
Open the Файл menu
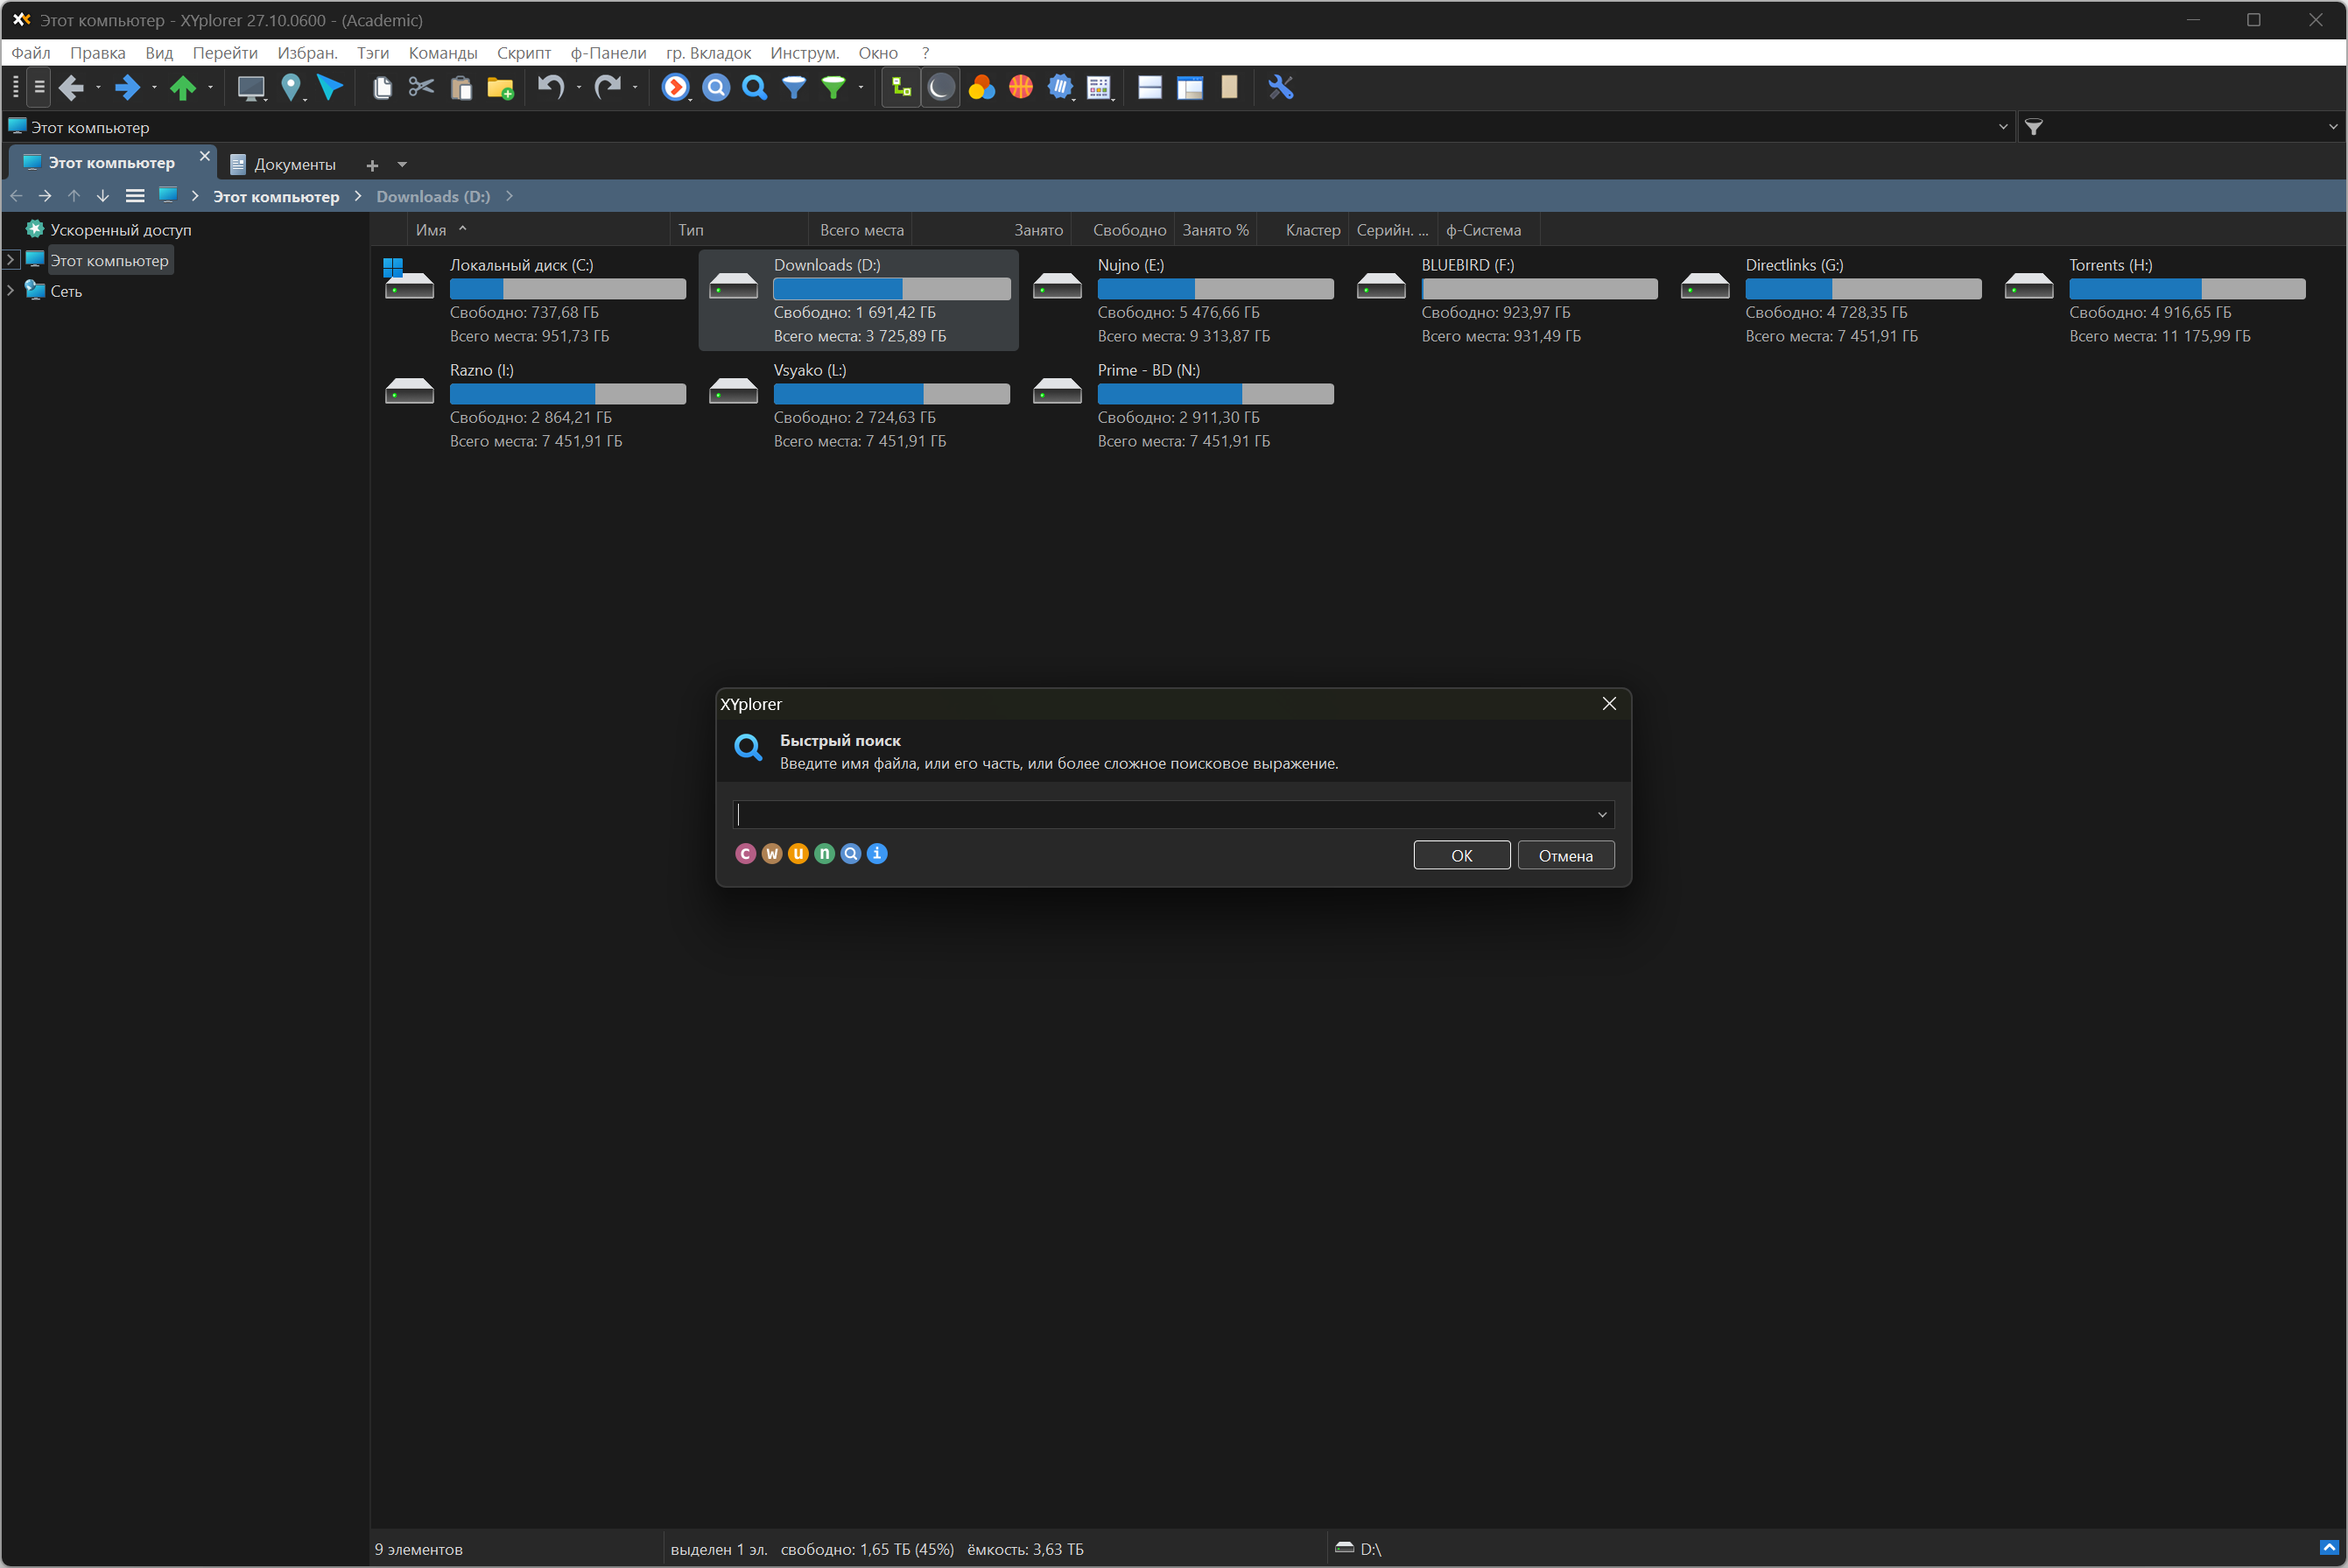click(31, 53)
